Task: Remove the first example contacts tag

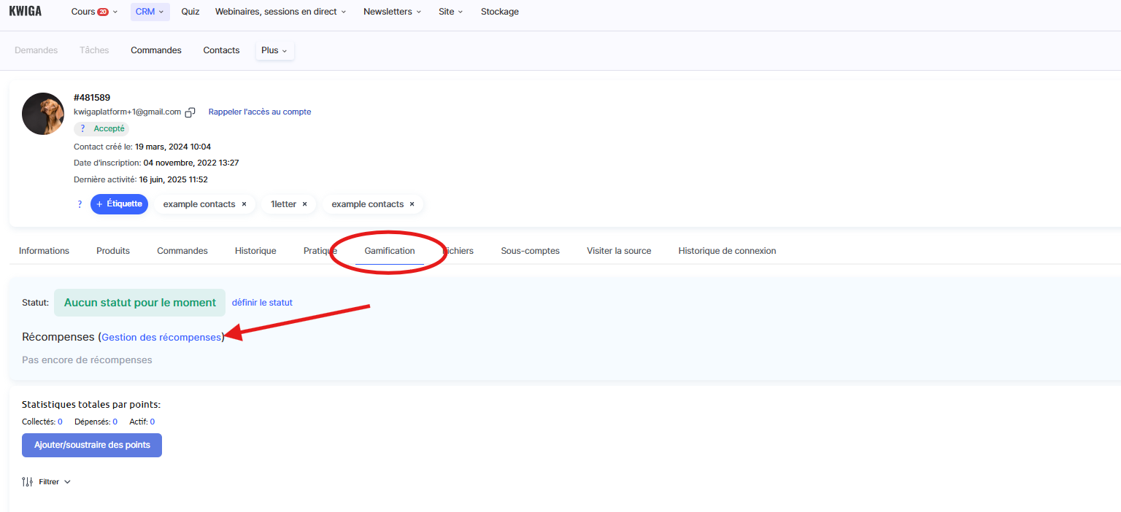Action: [244, 204]
